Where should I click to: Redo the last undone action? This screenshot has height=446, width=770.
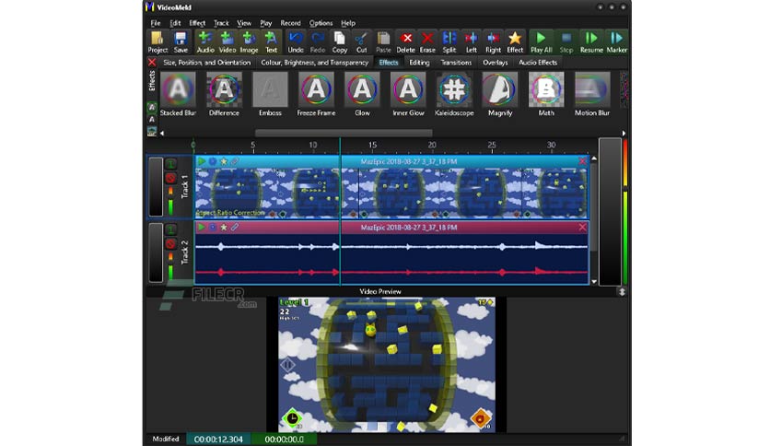[317, 41]
